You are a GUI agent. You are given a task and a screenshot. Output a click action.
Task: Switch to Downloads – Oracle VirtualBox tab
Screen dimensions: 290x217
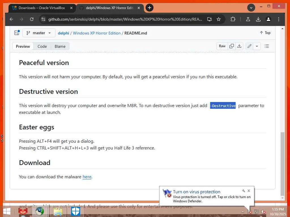42,8
